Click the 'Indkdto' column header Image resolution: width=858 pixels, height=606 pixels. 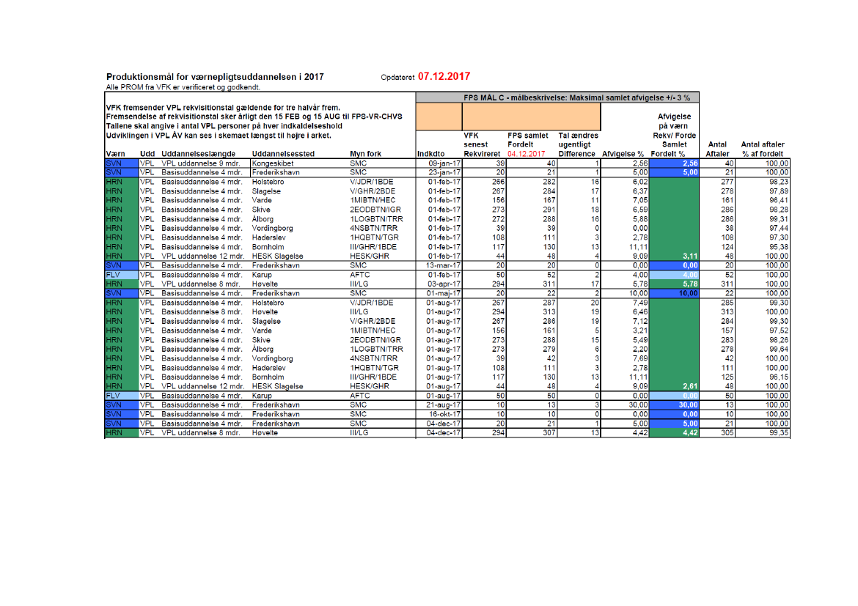(x=430, y=154)
